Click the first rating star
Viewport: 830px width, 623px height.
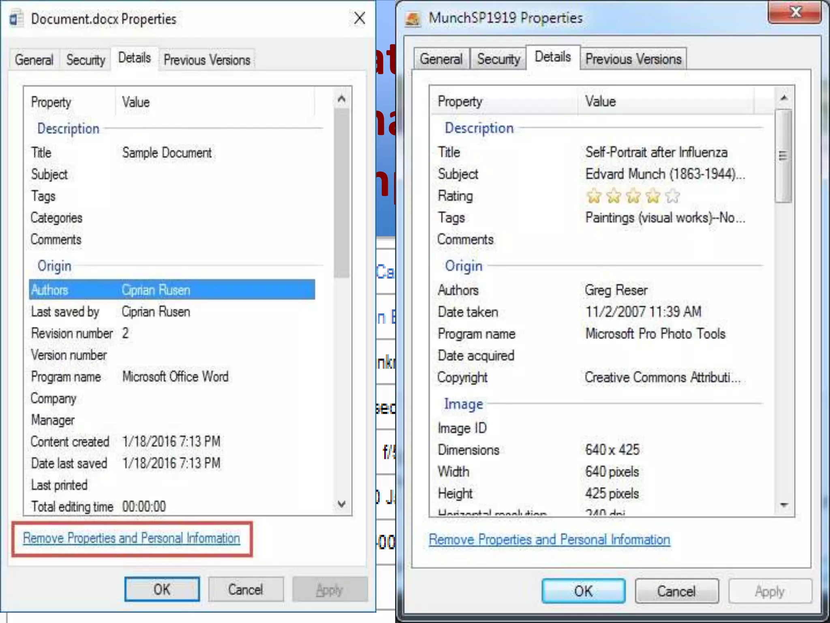tap(594, 196)
